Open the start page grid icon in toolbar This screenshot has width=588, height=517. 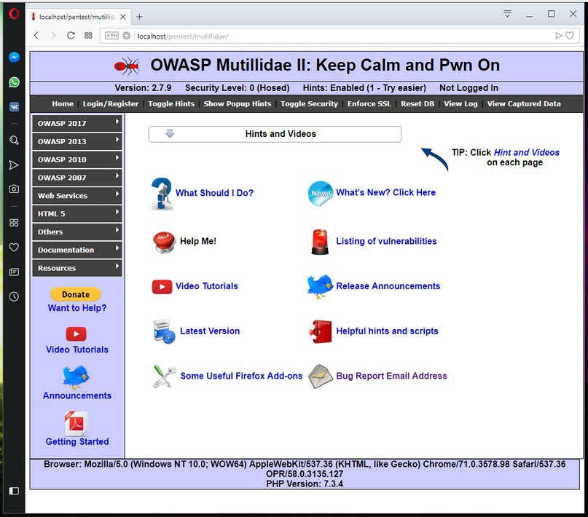88,36
